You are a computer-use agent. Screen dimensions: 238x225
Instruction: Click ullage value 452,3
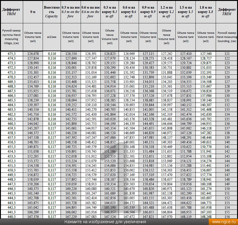(x=12, y=161)
